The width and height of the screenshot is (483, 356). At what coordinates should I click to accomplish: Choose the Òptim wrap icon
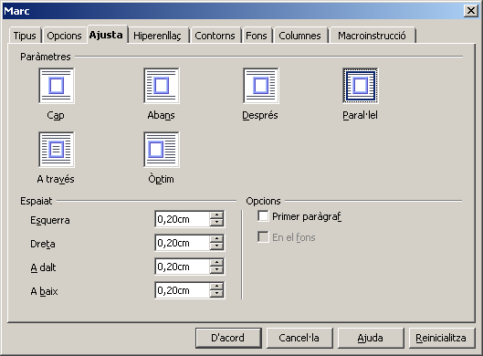coord(162,150)
